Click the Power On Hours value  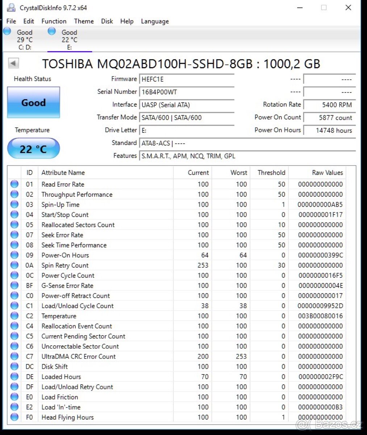pos(329,130)
